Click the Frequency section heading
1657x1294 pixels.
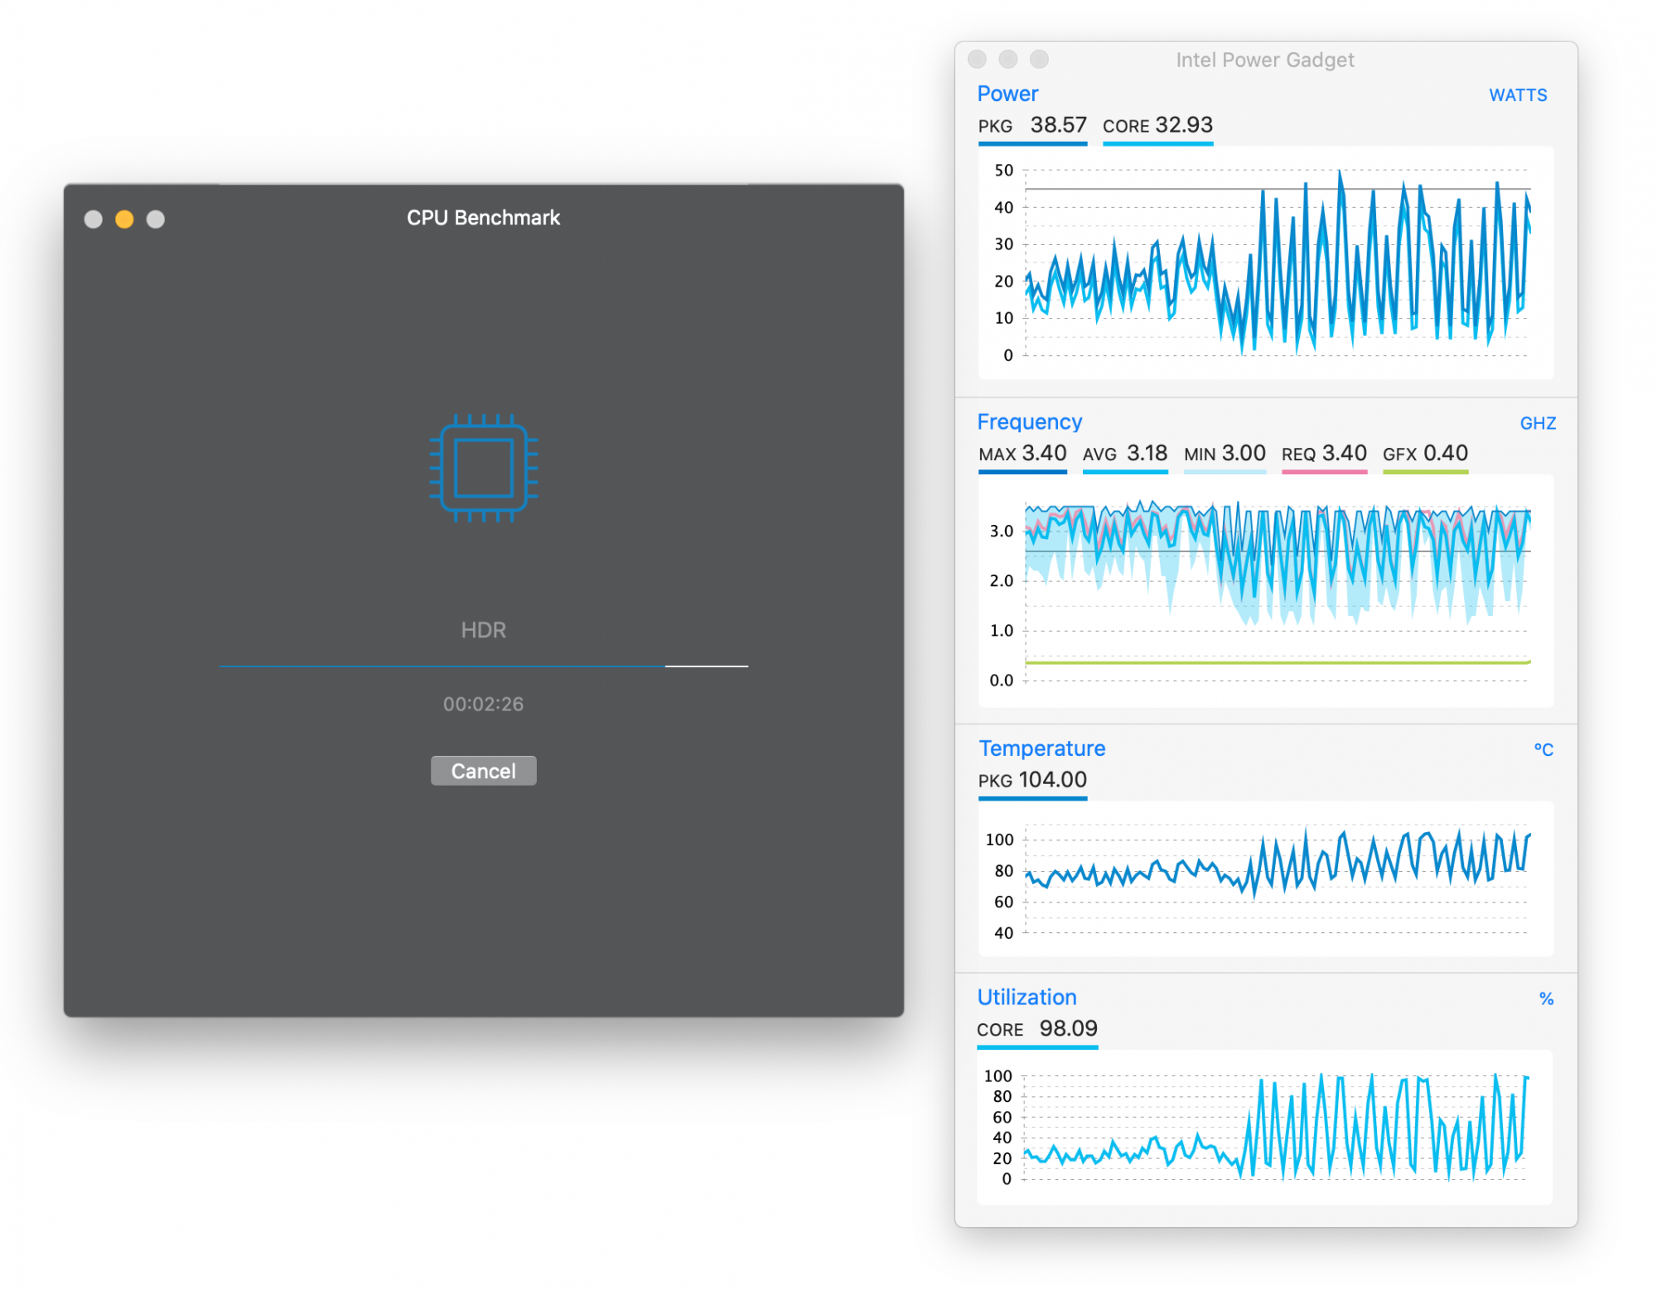click(x=1029, y=421)
